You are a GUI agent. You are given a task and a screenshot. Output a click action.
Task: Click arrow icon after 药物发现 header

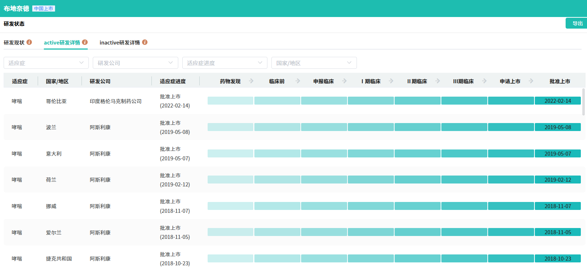[251, 81]
